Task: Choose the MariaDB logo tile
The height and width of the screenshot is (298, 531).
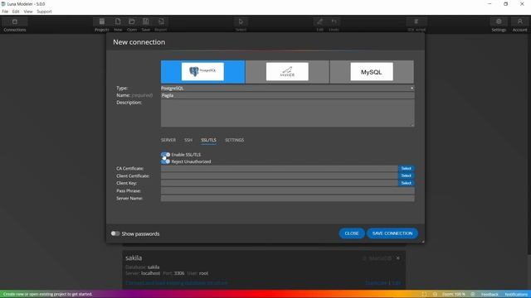Action: click(287, 72)
